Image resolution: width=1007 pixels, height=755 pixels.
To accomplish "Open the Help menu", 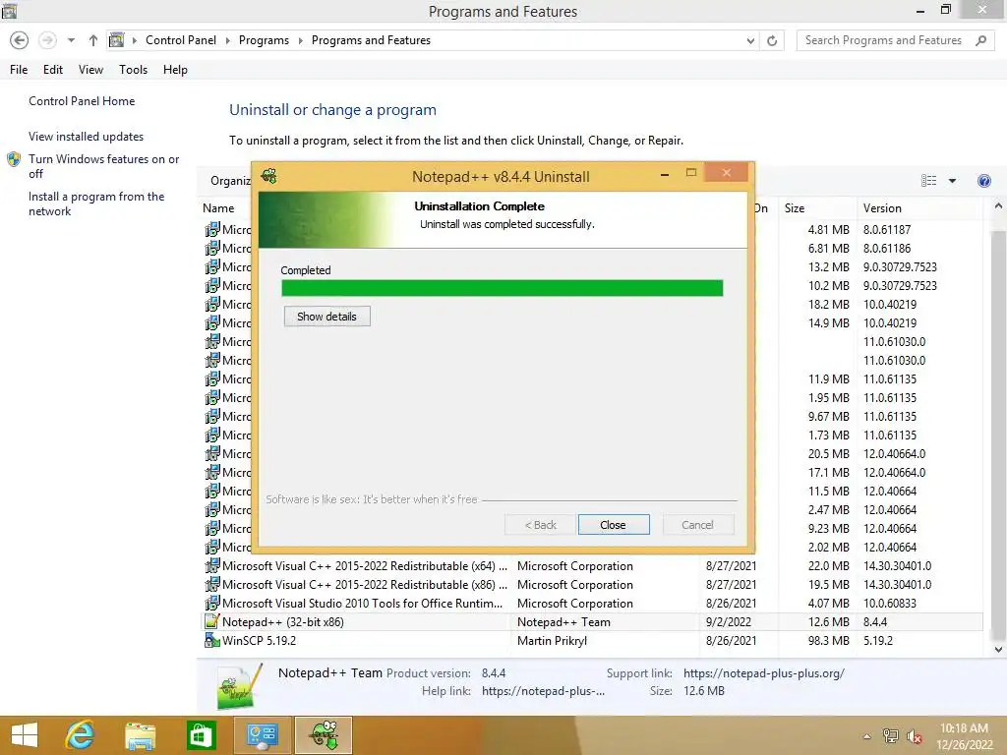I will click(x=175, y=70).
